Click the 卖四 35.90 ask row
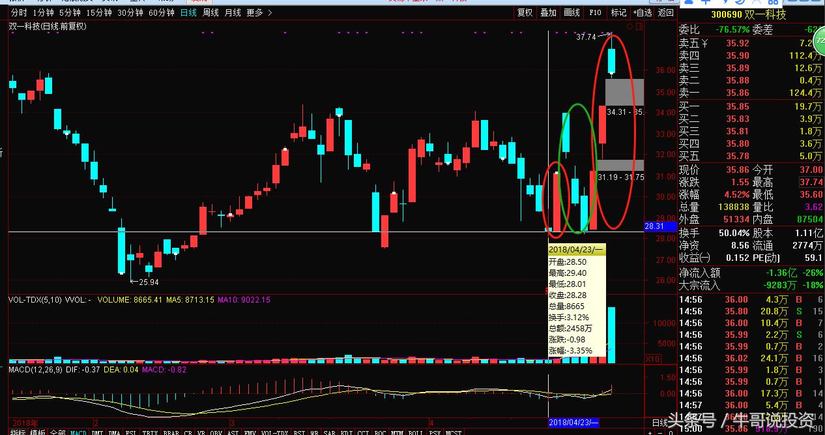 [x=751, y=55]
